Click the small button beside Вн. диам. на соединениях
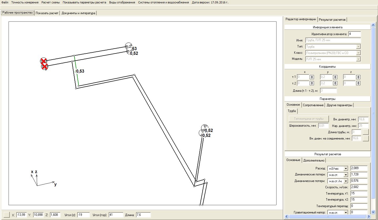The height and width of the screenshot is (220, 378). point(366,138)
